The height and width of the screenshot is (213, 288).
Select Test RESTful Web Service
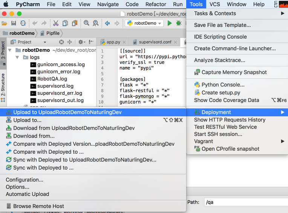pyautogui.click(x=237, y=127)
